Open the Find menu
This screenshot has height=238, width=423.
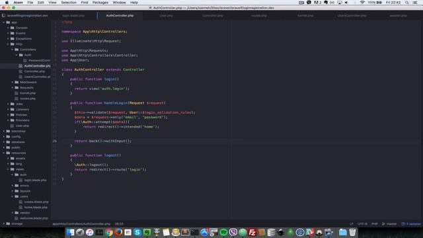coord(85,3)
